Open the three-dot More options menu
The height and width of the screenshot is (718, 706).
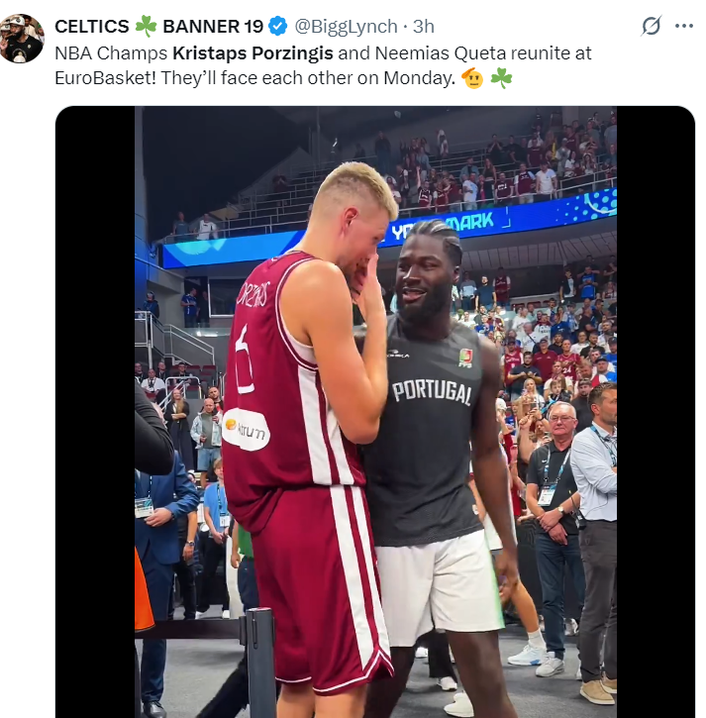click(684, 26)
